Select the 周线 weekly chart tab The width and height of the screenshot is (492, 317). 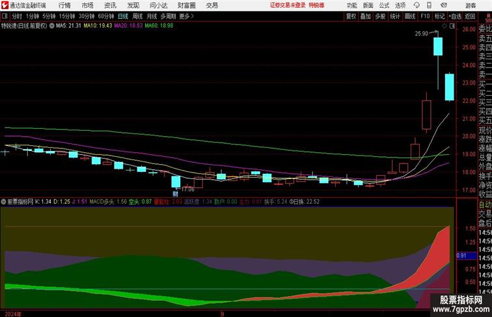coord(137,16)
